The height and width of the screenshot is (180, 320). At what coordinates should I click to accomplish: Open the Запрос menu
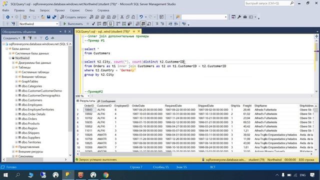44,10
